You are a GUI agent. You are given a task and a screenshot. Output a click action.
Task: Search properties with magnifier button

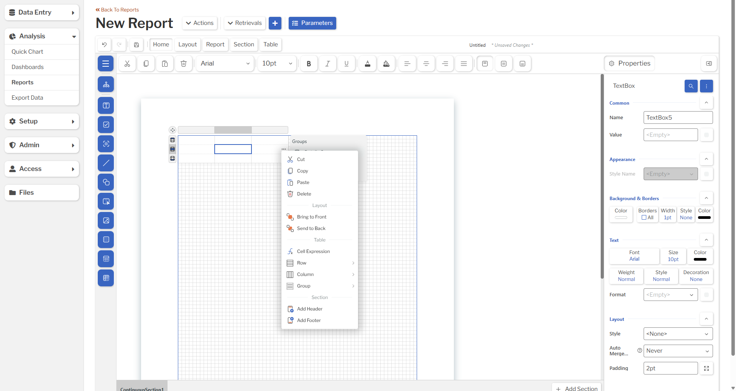tap(691, 86)
